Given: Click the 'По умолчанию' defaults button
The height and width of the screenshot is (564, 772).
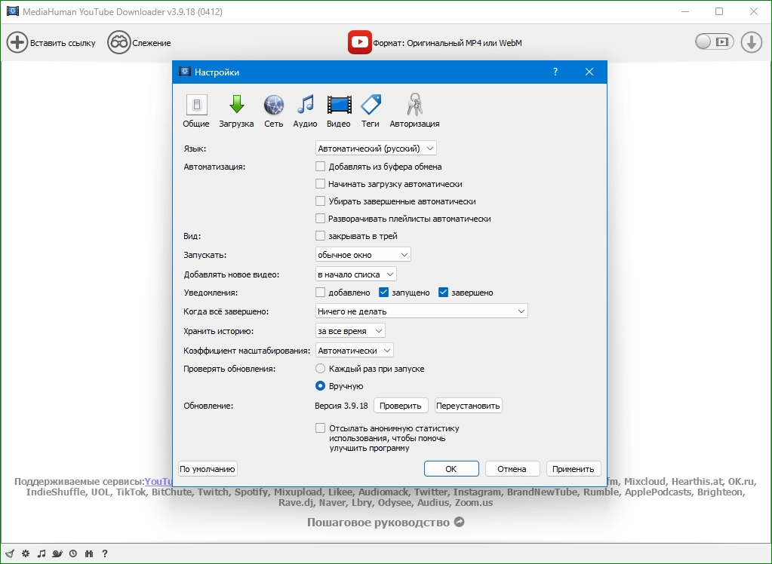Looking at the screenshot, I should coord(208,468).
